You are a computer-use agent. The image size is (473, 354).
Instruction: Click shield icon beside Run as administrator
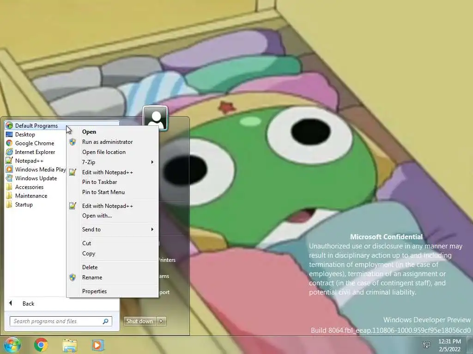coord(73,142)
